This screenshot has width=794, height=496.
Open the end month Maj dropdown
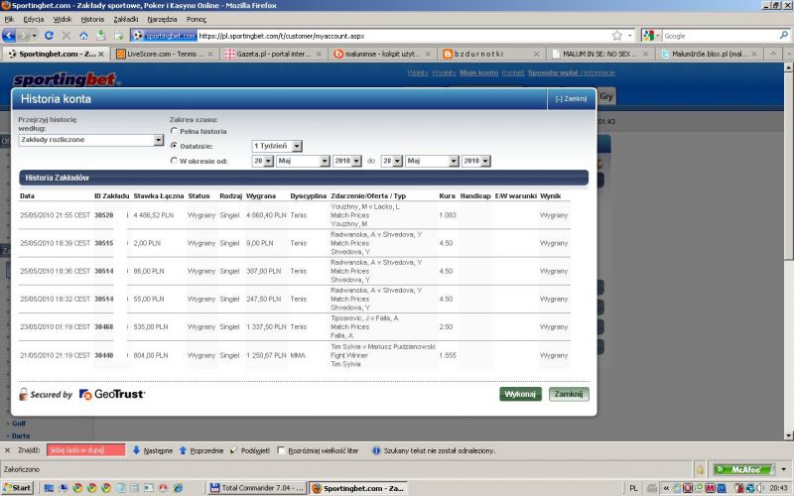click(432, 161)
